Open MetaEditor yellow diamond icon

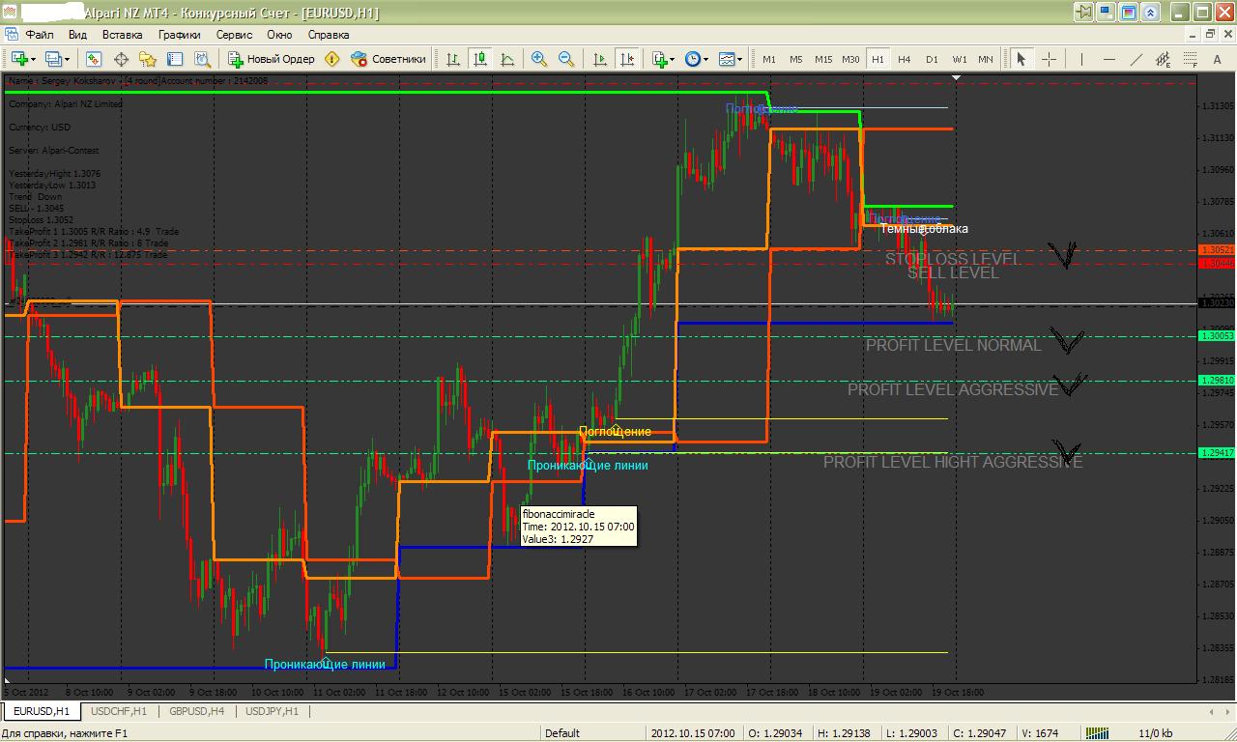332,59
